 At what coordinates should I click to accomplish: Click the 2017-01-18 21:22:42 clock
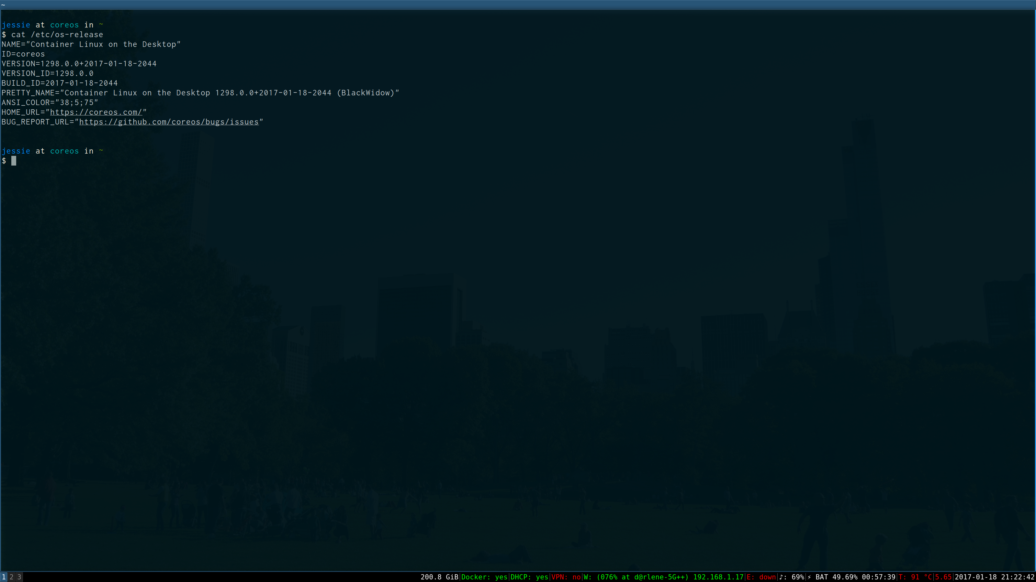995,577
